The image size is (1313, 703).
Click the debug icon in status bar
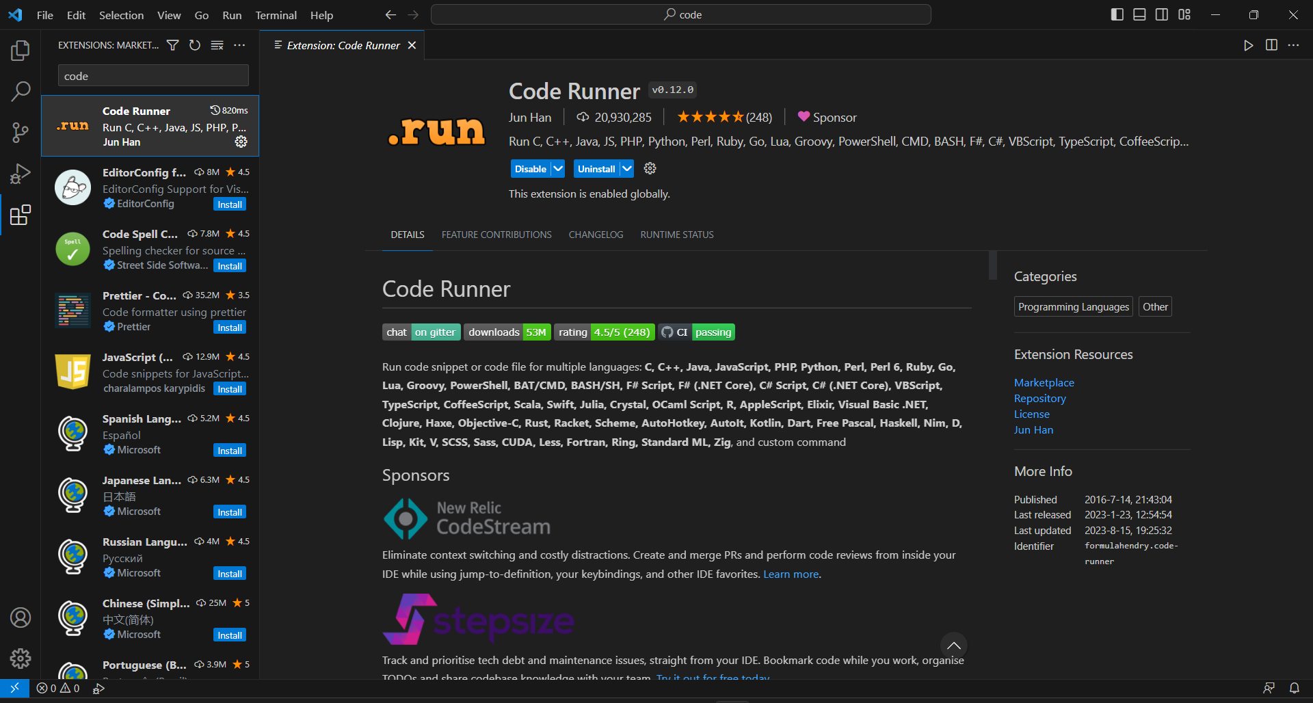(x=98, y=689)
